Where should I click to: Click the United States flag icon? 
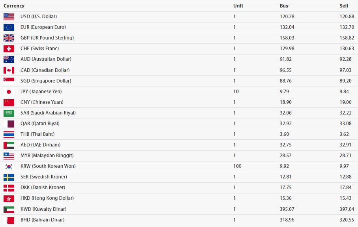click(9, 17)
